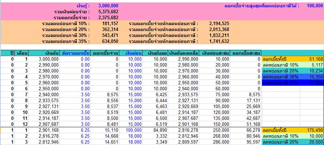Select the อัตราดอกเบี้ย column header

75,53
